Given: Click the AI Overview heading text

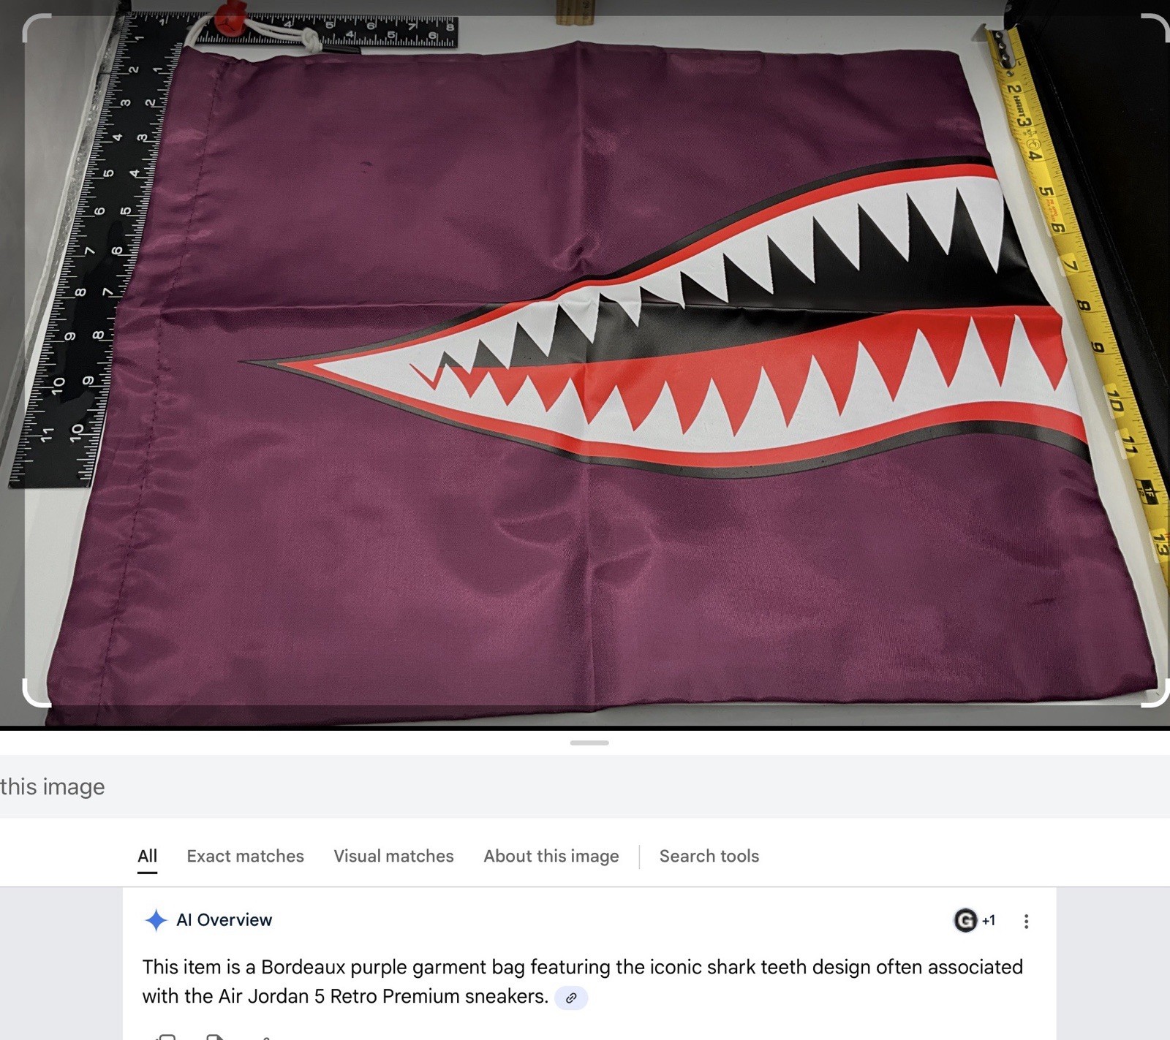Looking at the screenshot, I should click(x=224, y=920).
